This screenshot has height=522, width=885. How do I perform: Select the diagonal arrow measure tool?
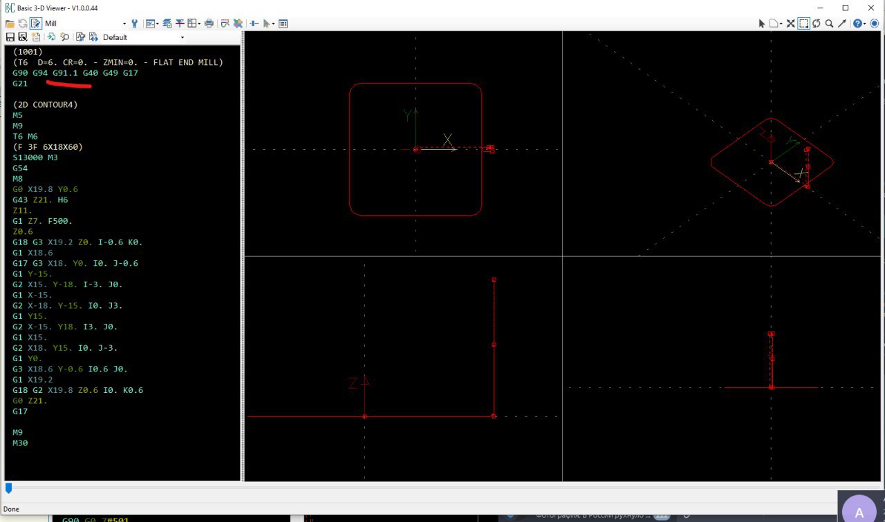pos(842,23)
